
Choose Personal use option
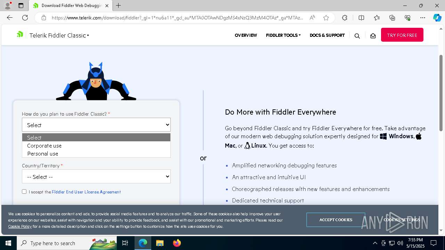(96, 153)
